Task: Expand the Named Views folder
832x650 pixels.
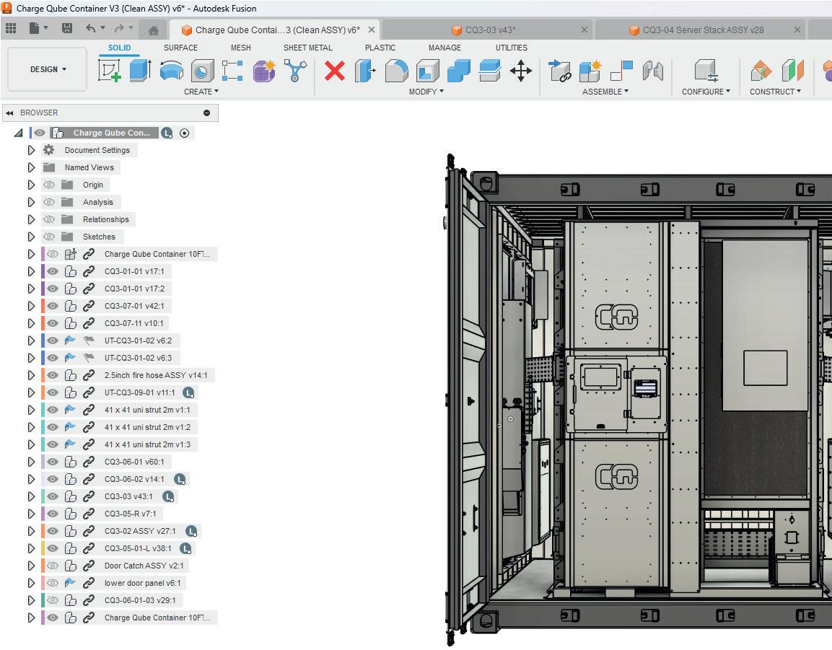Action: tap(31, 167)
